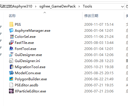This screenshot has height=106, width=128.
Task: Click date 2006-09-28 12:23
Action: click(99, 61)
